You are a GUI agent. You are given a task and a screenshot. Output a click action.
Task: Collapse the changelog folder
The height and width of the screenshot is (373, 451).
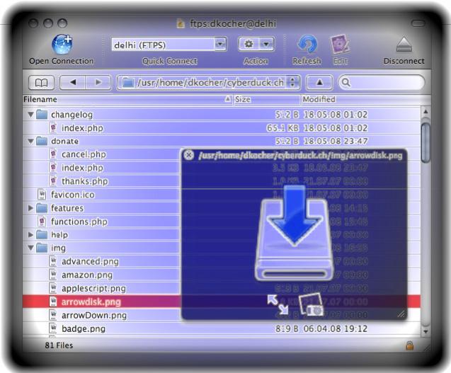click(30, 115)
